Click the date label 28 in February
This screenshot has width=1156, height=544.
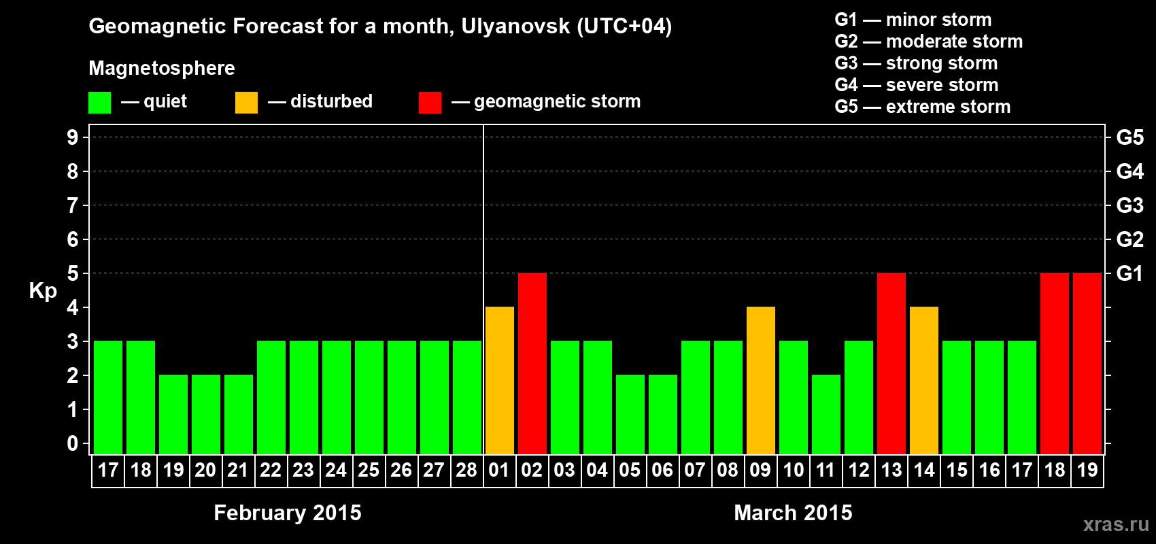tap(466, 470)
